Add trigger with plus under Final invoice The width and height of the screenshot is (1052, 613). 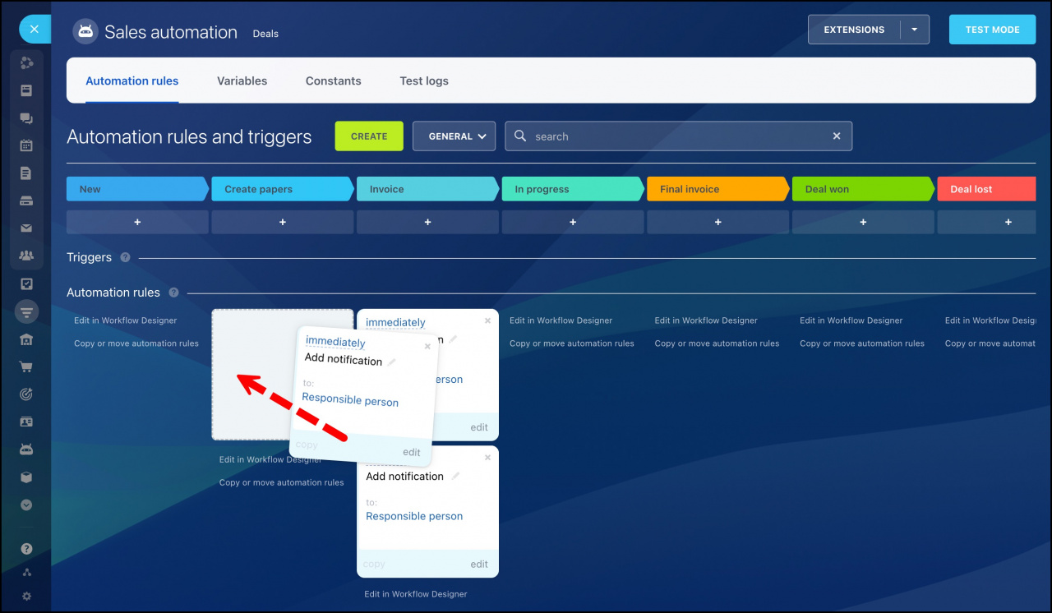click(718, 222)
